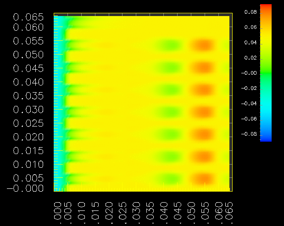Click the blue bottom end of the colorbar

(x=266, y=139)
